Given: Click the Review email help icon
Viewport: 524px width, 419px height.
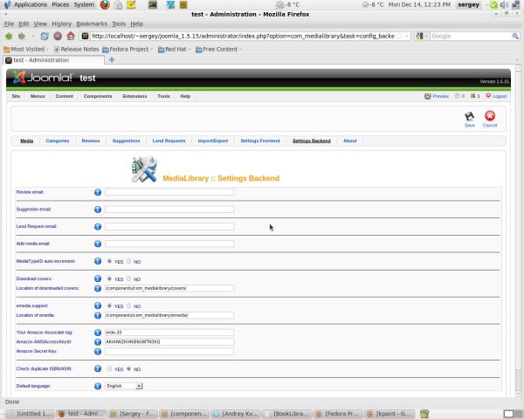Looking at the screenshot, I should click(98, 192).
